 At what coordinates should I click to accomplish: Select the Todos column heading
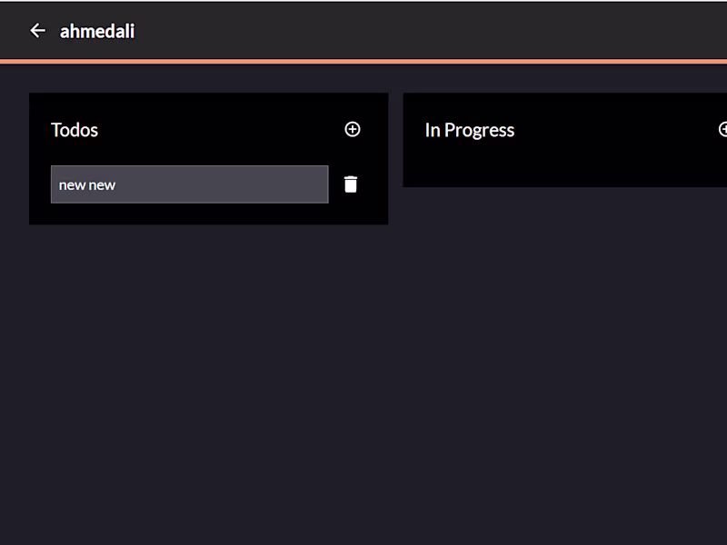tap(75, 130)
